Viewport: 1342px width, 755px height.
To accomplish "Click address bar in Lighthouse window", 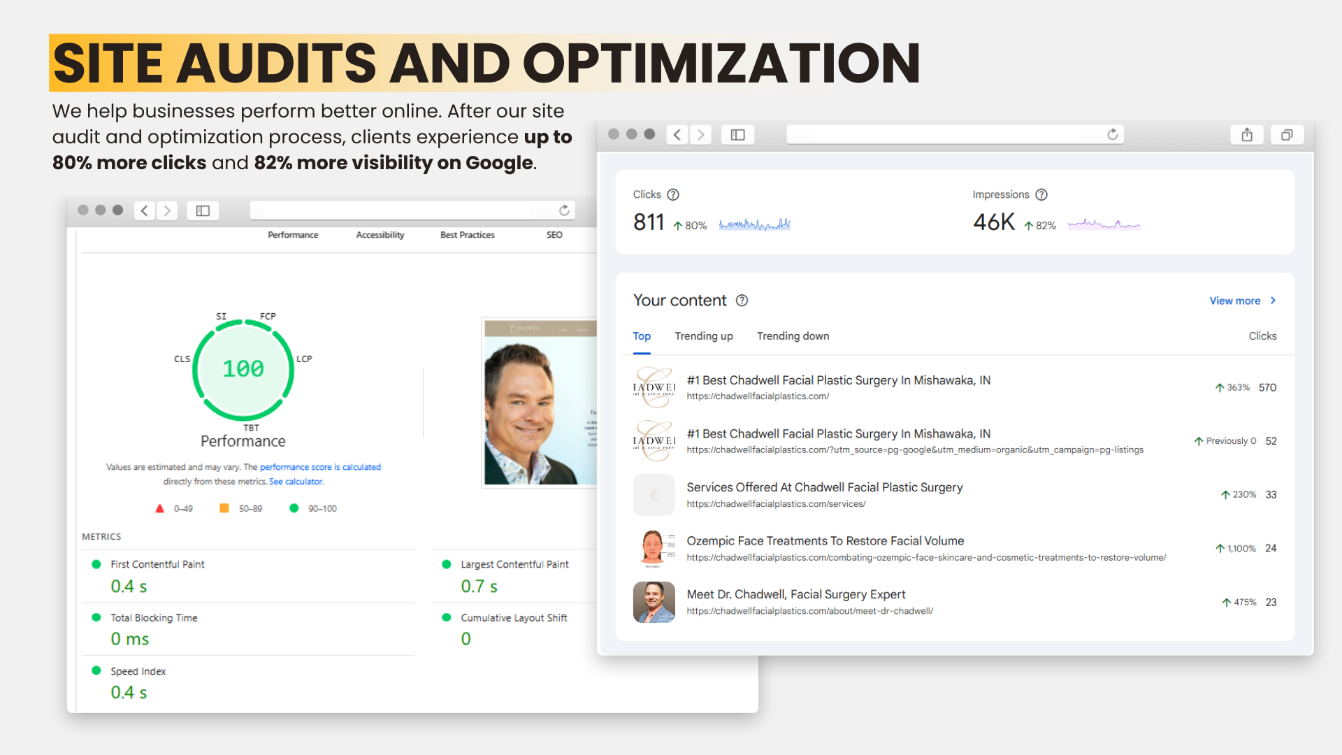I will tap(412, 210).
